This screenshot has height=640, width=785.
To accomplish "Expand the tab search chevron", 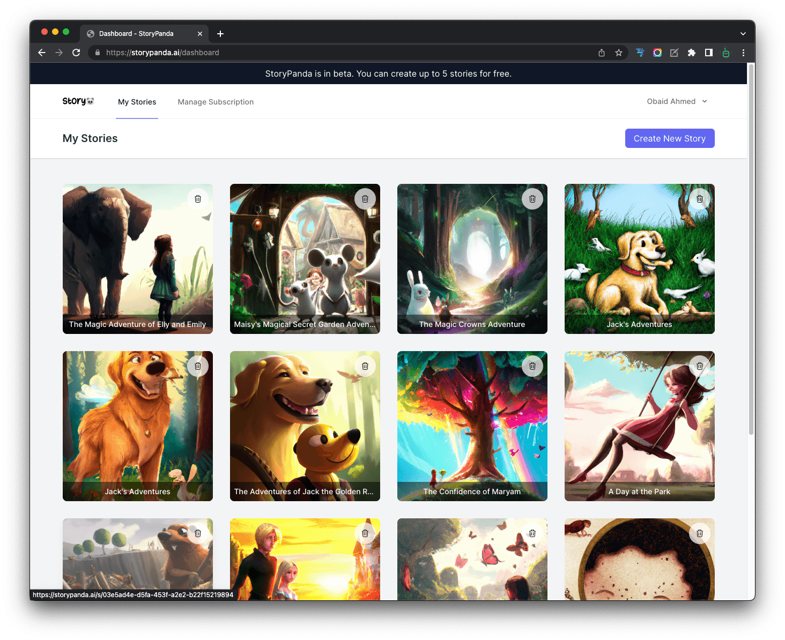I will pos(743,34).
